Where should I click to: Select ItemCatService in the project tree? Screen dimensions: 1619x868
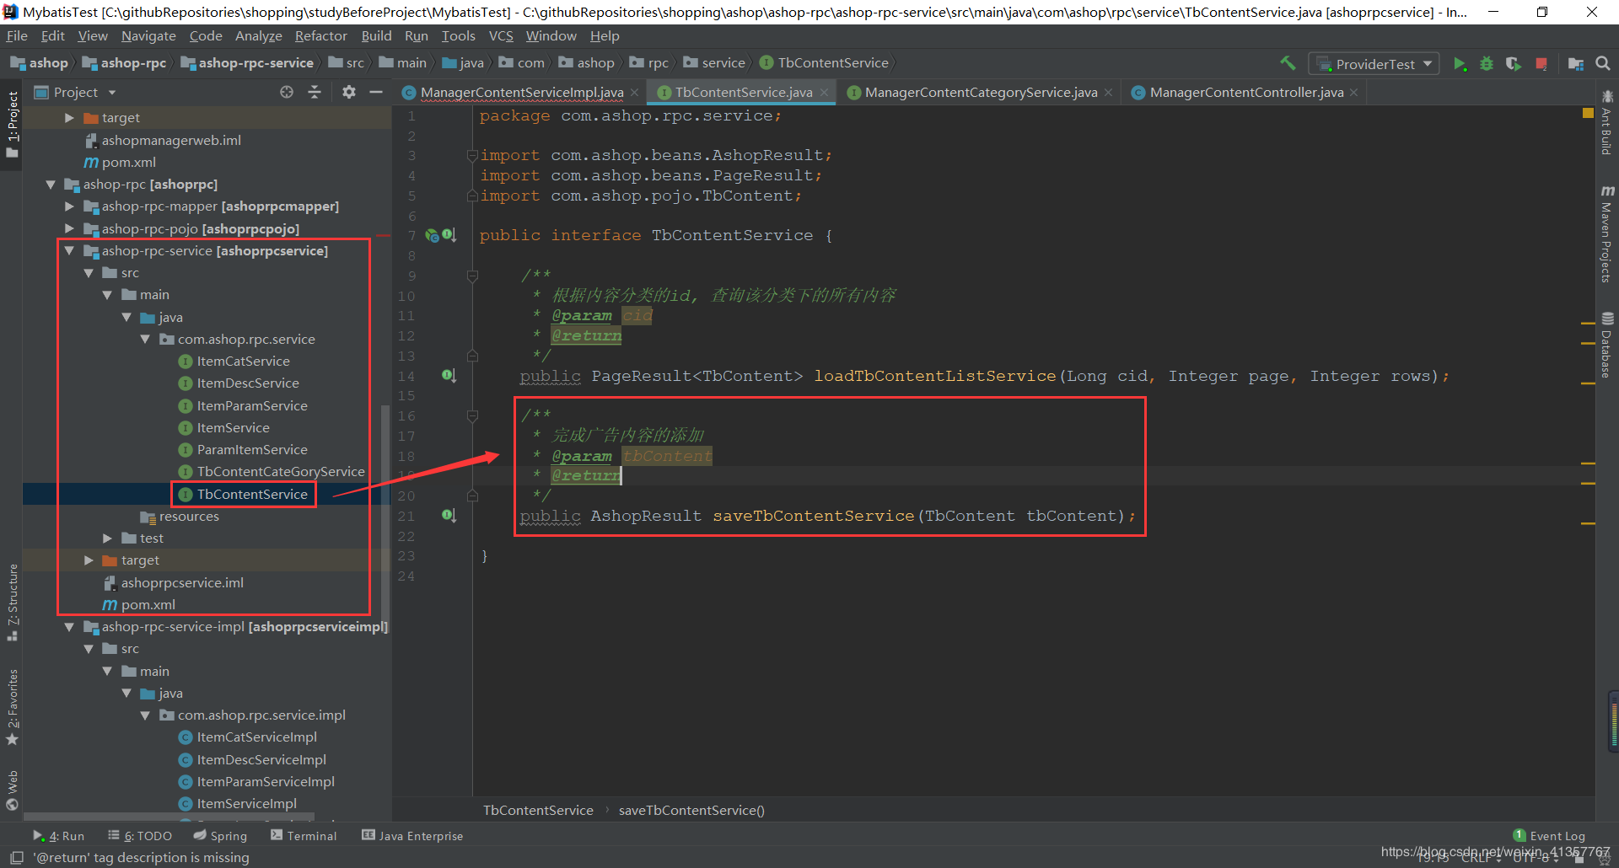click(243, 361)
